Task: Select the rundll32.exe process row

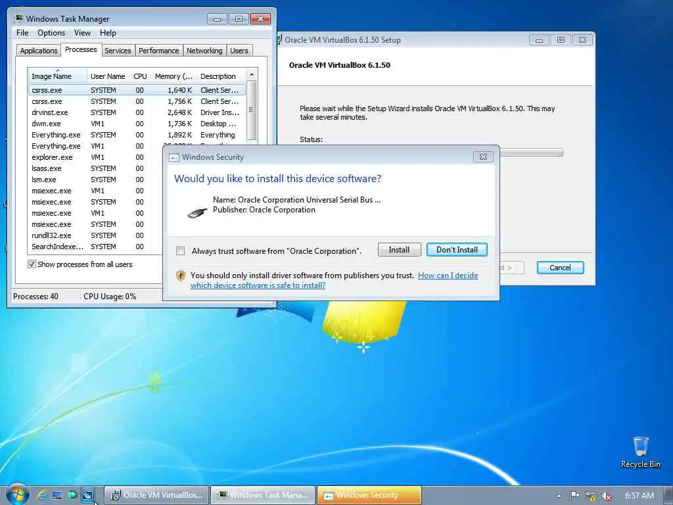Action: point(95,235)
